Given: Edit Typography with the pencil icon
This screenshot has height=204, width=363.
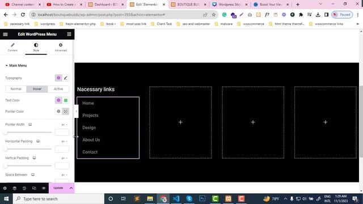Looking at the screenshot, I should click(x=66, y=78).
